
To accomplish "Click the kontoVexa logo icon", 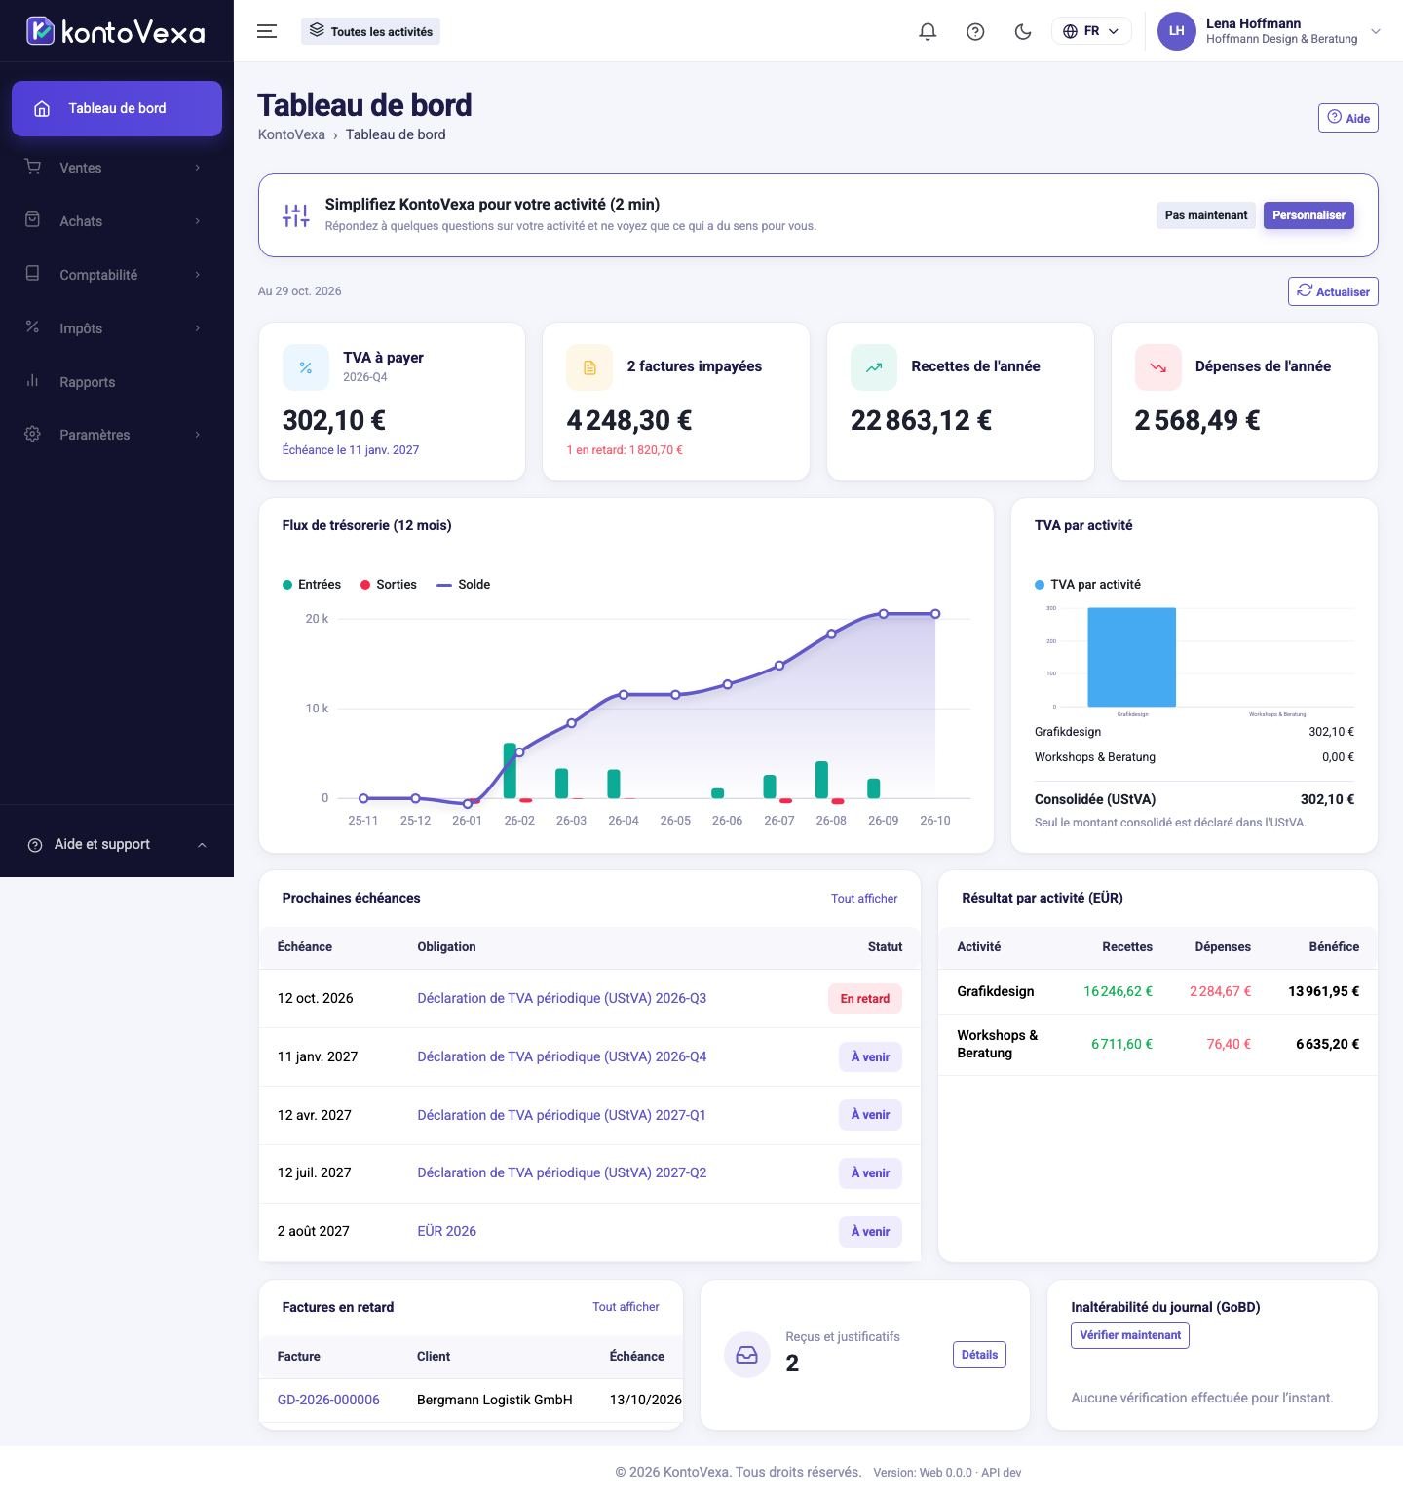I will (40, 31).
